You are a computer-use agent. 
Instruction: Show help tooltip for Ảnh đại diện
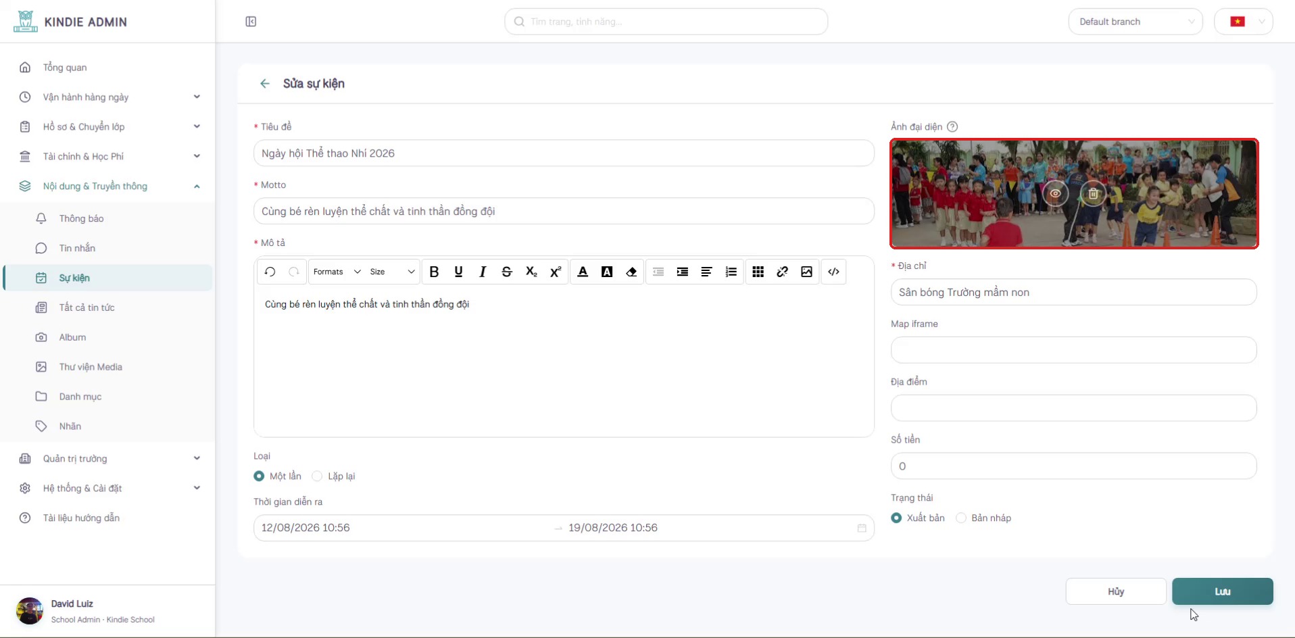click(952, 126)
